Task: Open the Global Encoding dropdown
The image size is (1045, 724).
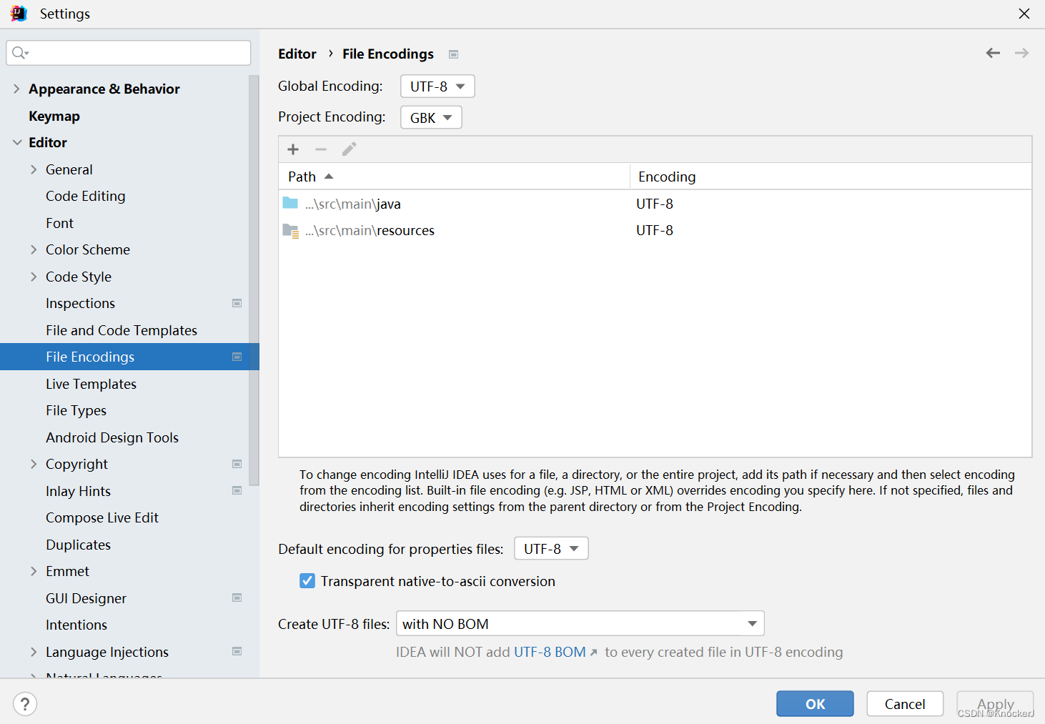Action: click(x=437, y=86)
